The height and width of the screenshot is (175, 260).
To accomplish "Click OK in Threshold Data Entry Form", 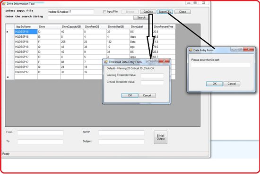I will click(x=130, y=95).
